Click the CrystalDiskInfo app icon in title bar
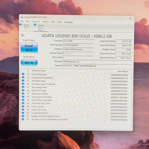The image size is (149, 149). pyautogui.click(x=22, y=17)
